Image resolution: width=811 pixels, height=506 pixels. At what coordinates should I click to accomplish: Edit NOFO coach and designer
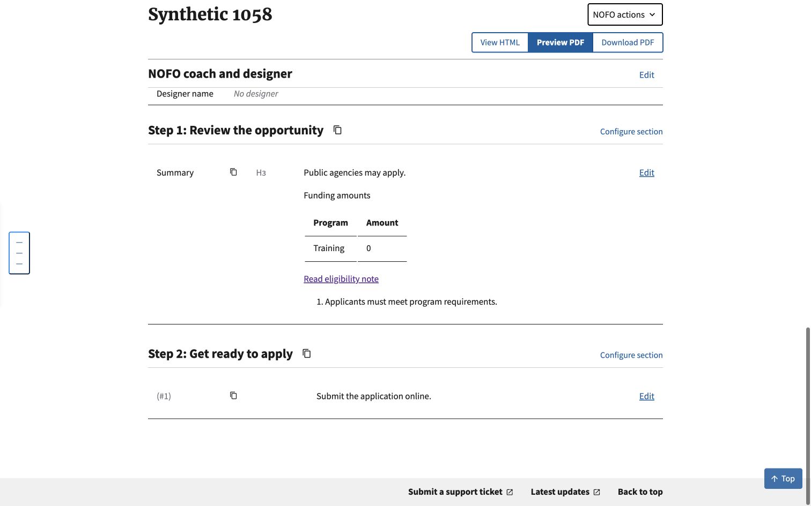click(646, 75)
